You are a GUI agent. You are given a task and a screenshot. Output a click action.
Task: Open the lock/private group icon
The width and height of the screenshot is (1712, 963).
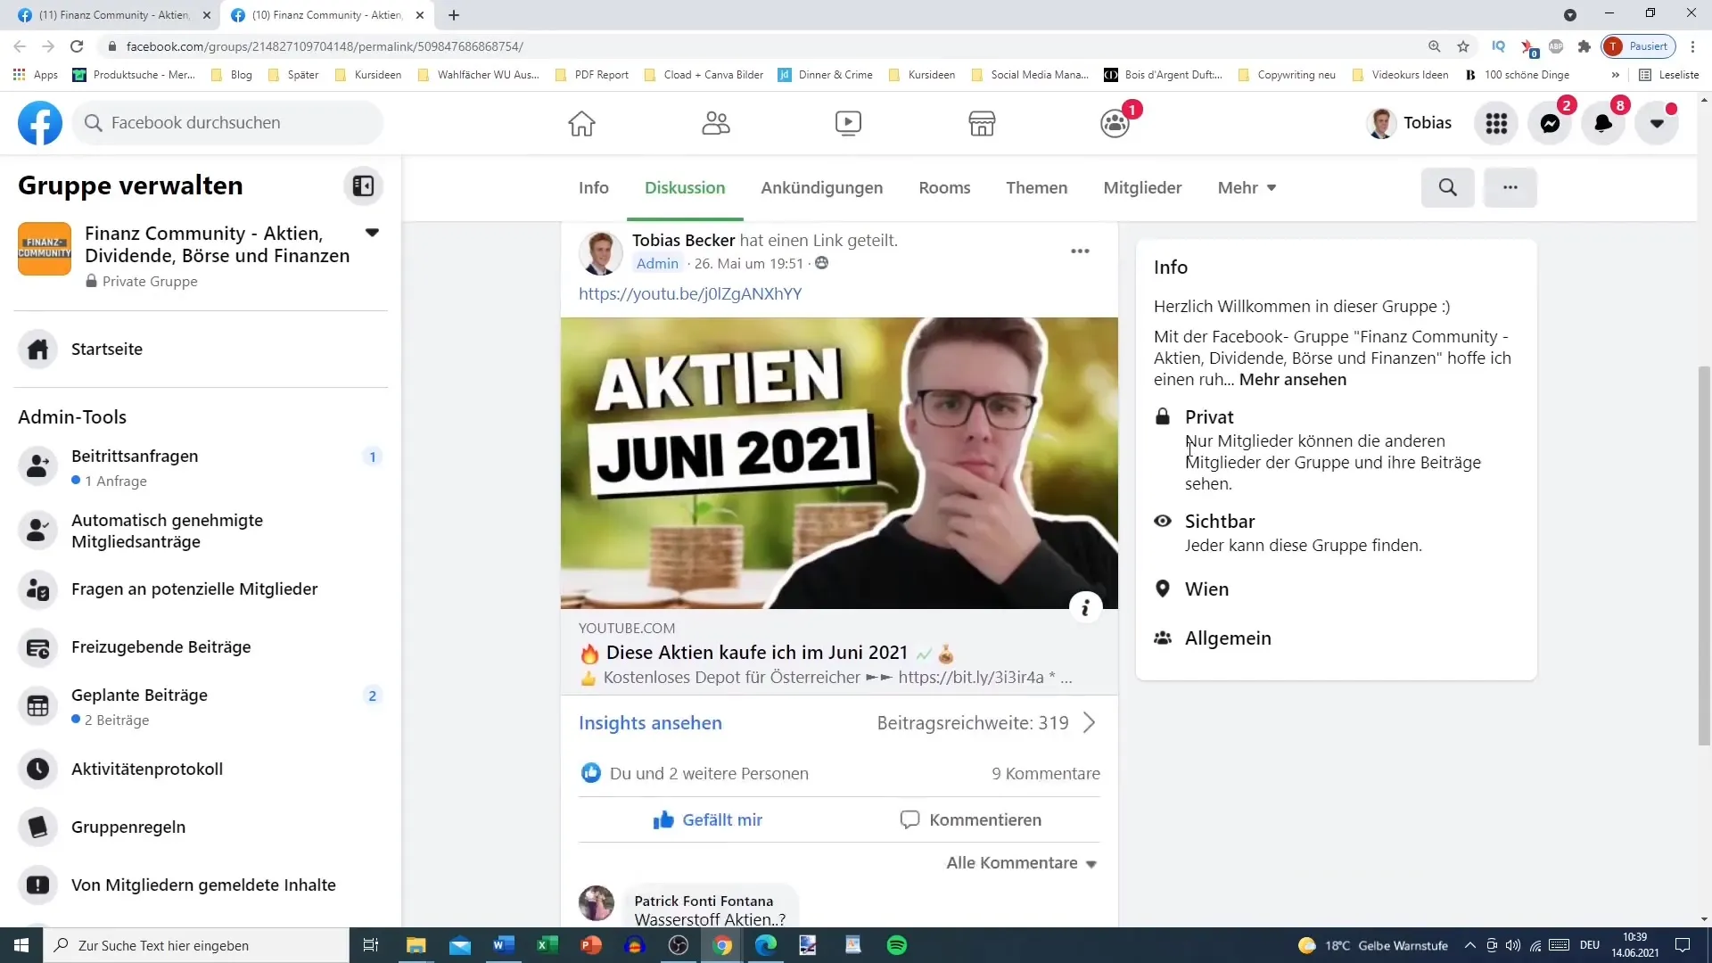coord(1162,415)
